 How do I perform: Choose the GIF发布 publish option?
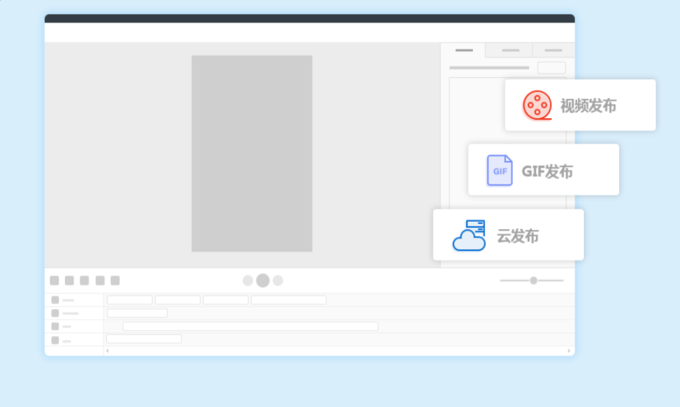[x=547, y=172]
